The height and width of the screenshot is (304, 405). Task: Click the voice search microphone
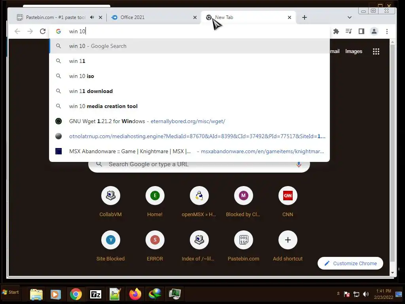299,164
